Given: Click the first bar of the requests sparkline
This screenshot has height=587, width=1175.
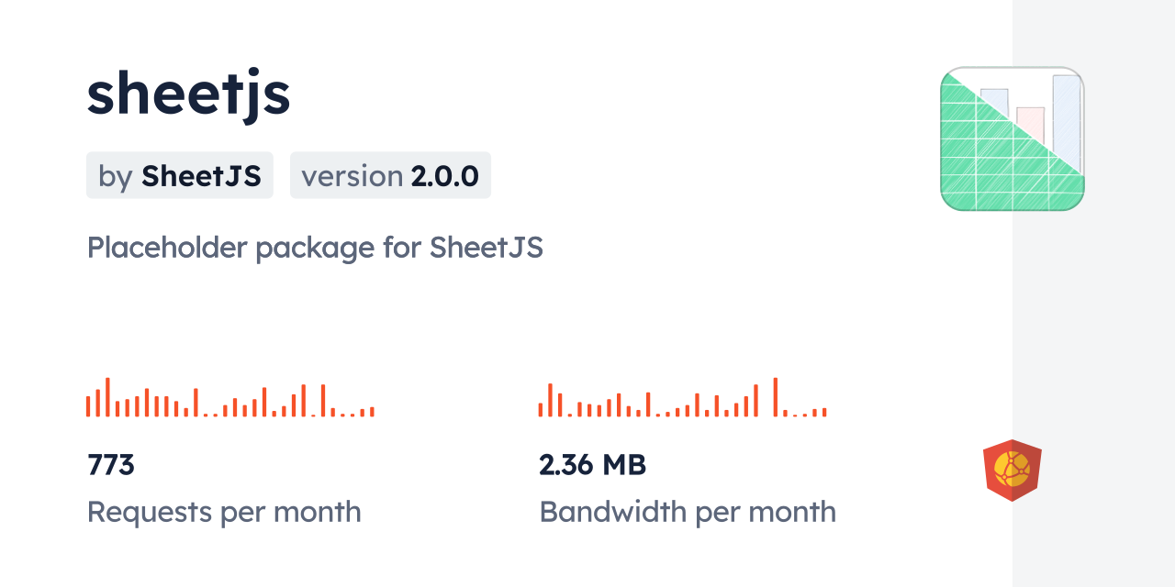Looking at the screenshot, I should point(88,406).
